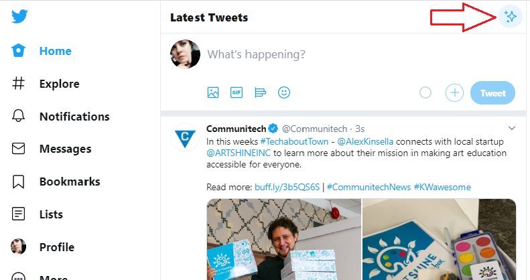Screen dimensions: 530x280
Task: Open Bookmarks from the sidebar
Action: tap(69, 182)
